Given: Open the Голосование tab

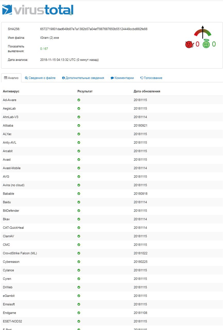Looking at the screenshot, I should [x=151, y=78].
